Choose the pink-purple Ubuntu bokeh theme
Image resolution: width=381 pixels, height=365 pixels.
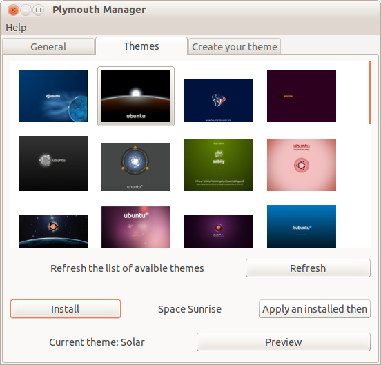point(136,227)
